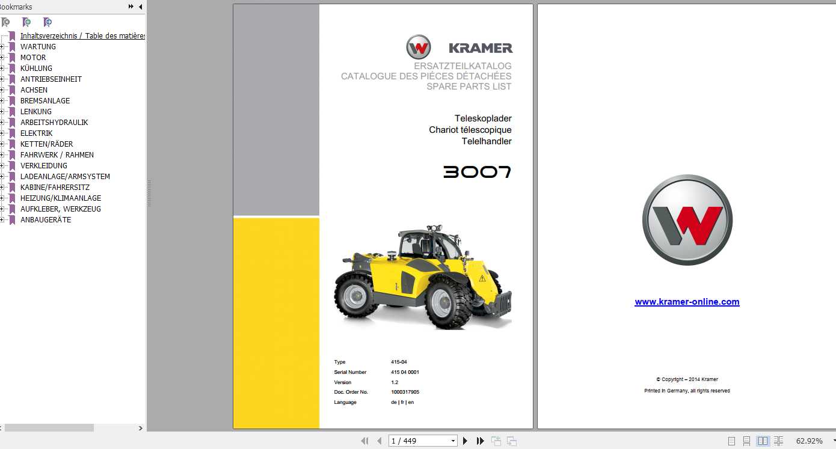Expand the BREMSANLAGE bookmark
Screen dimensions: 836x449
2,100
